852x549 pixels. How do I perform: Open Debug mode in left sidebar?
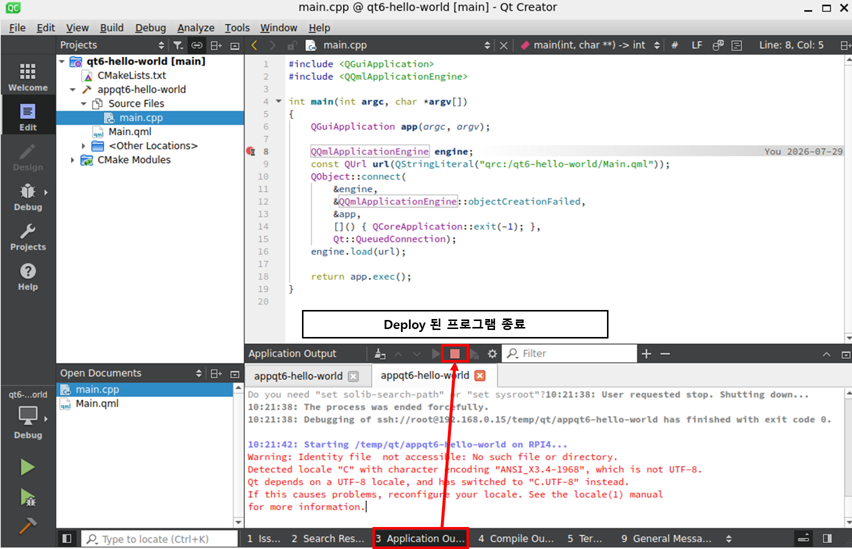(28, 196)
